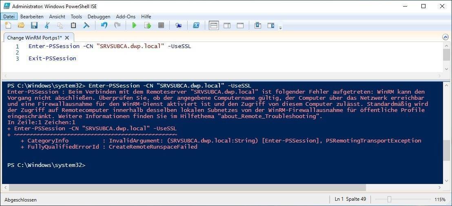Select the Change WinRM Port.ps1 tab
Screen dimensions: 452x206
33,38
